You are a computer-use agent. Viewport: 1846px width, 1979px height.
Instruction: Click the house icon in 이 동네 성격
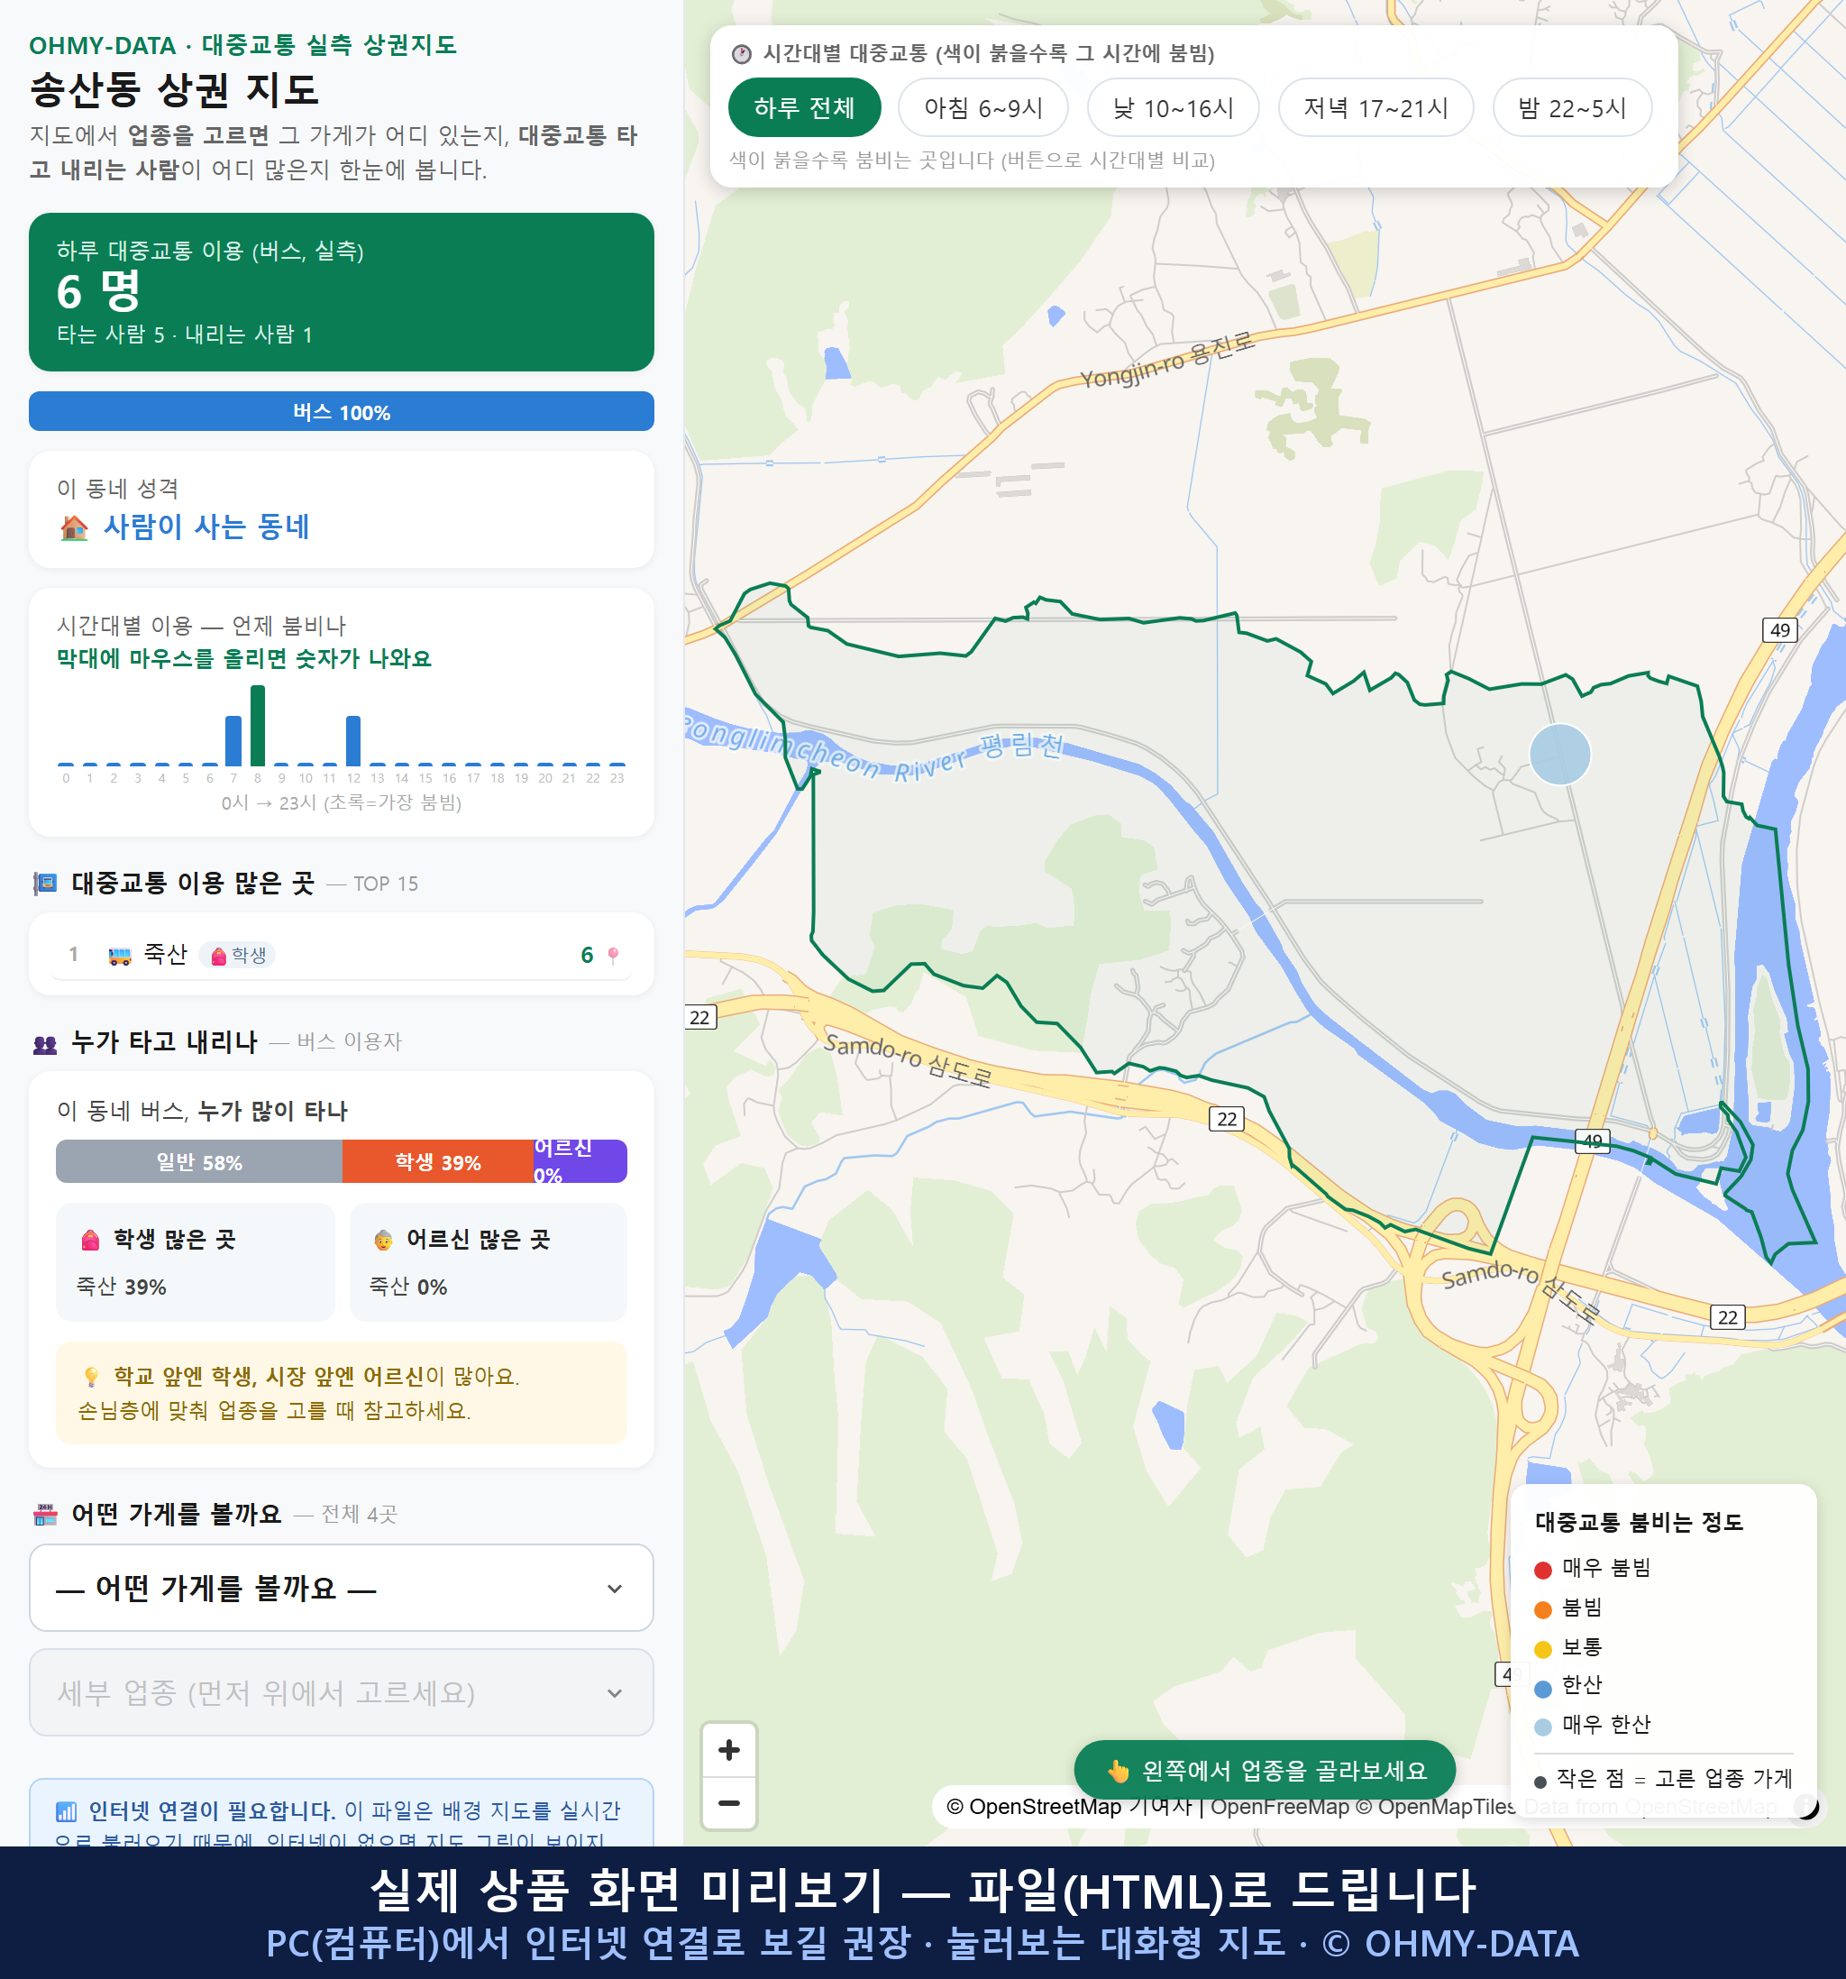[x=75, y=527]
